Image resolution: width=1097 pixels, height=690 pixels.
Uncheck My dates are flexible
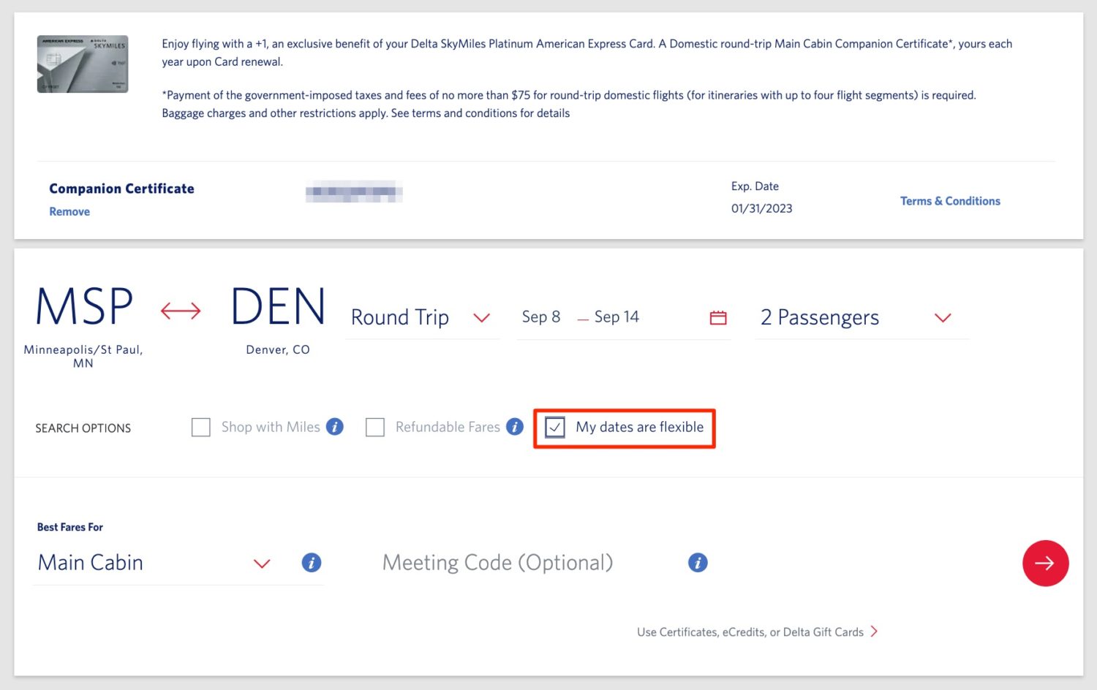coord(555,428)
